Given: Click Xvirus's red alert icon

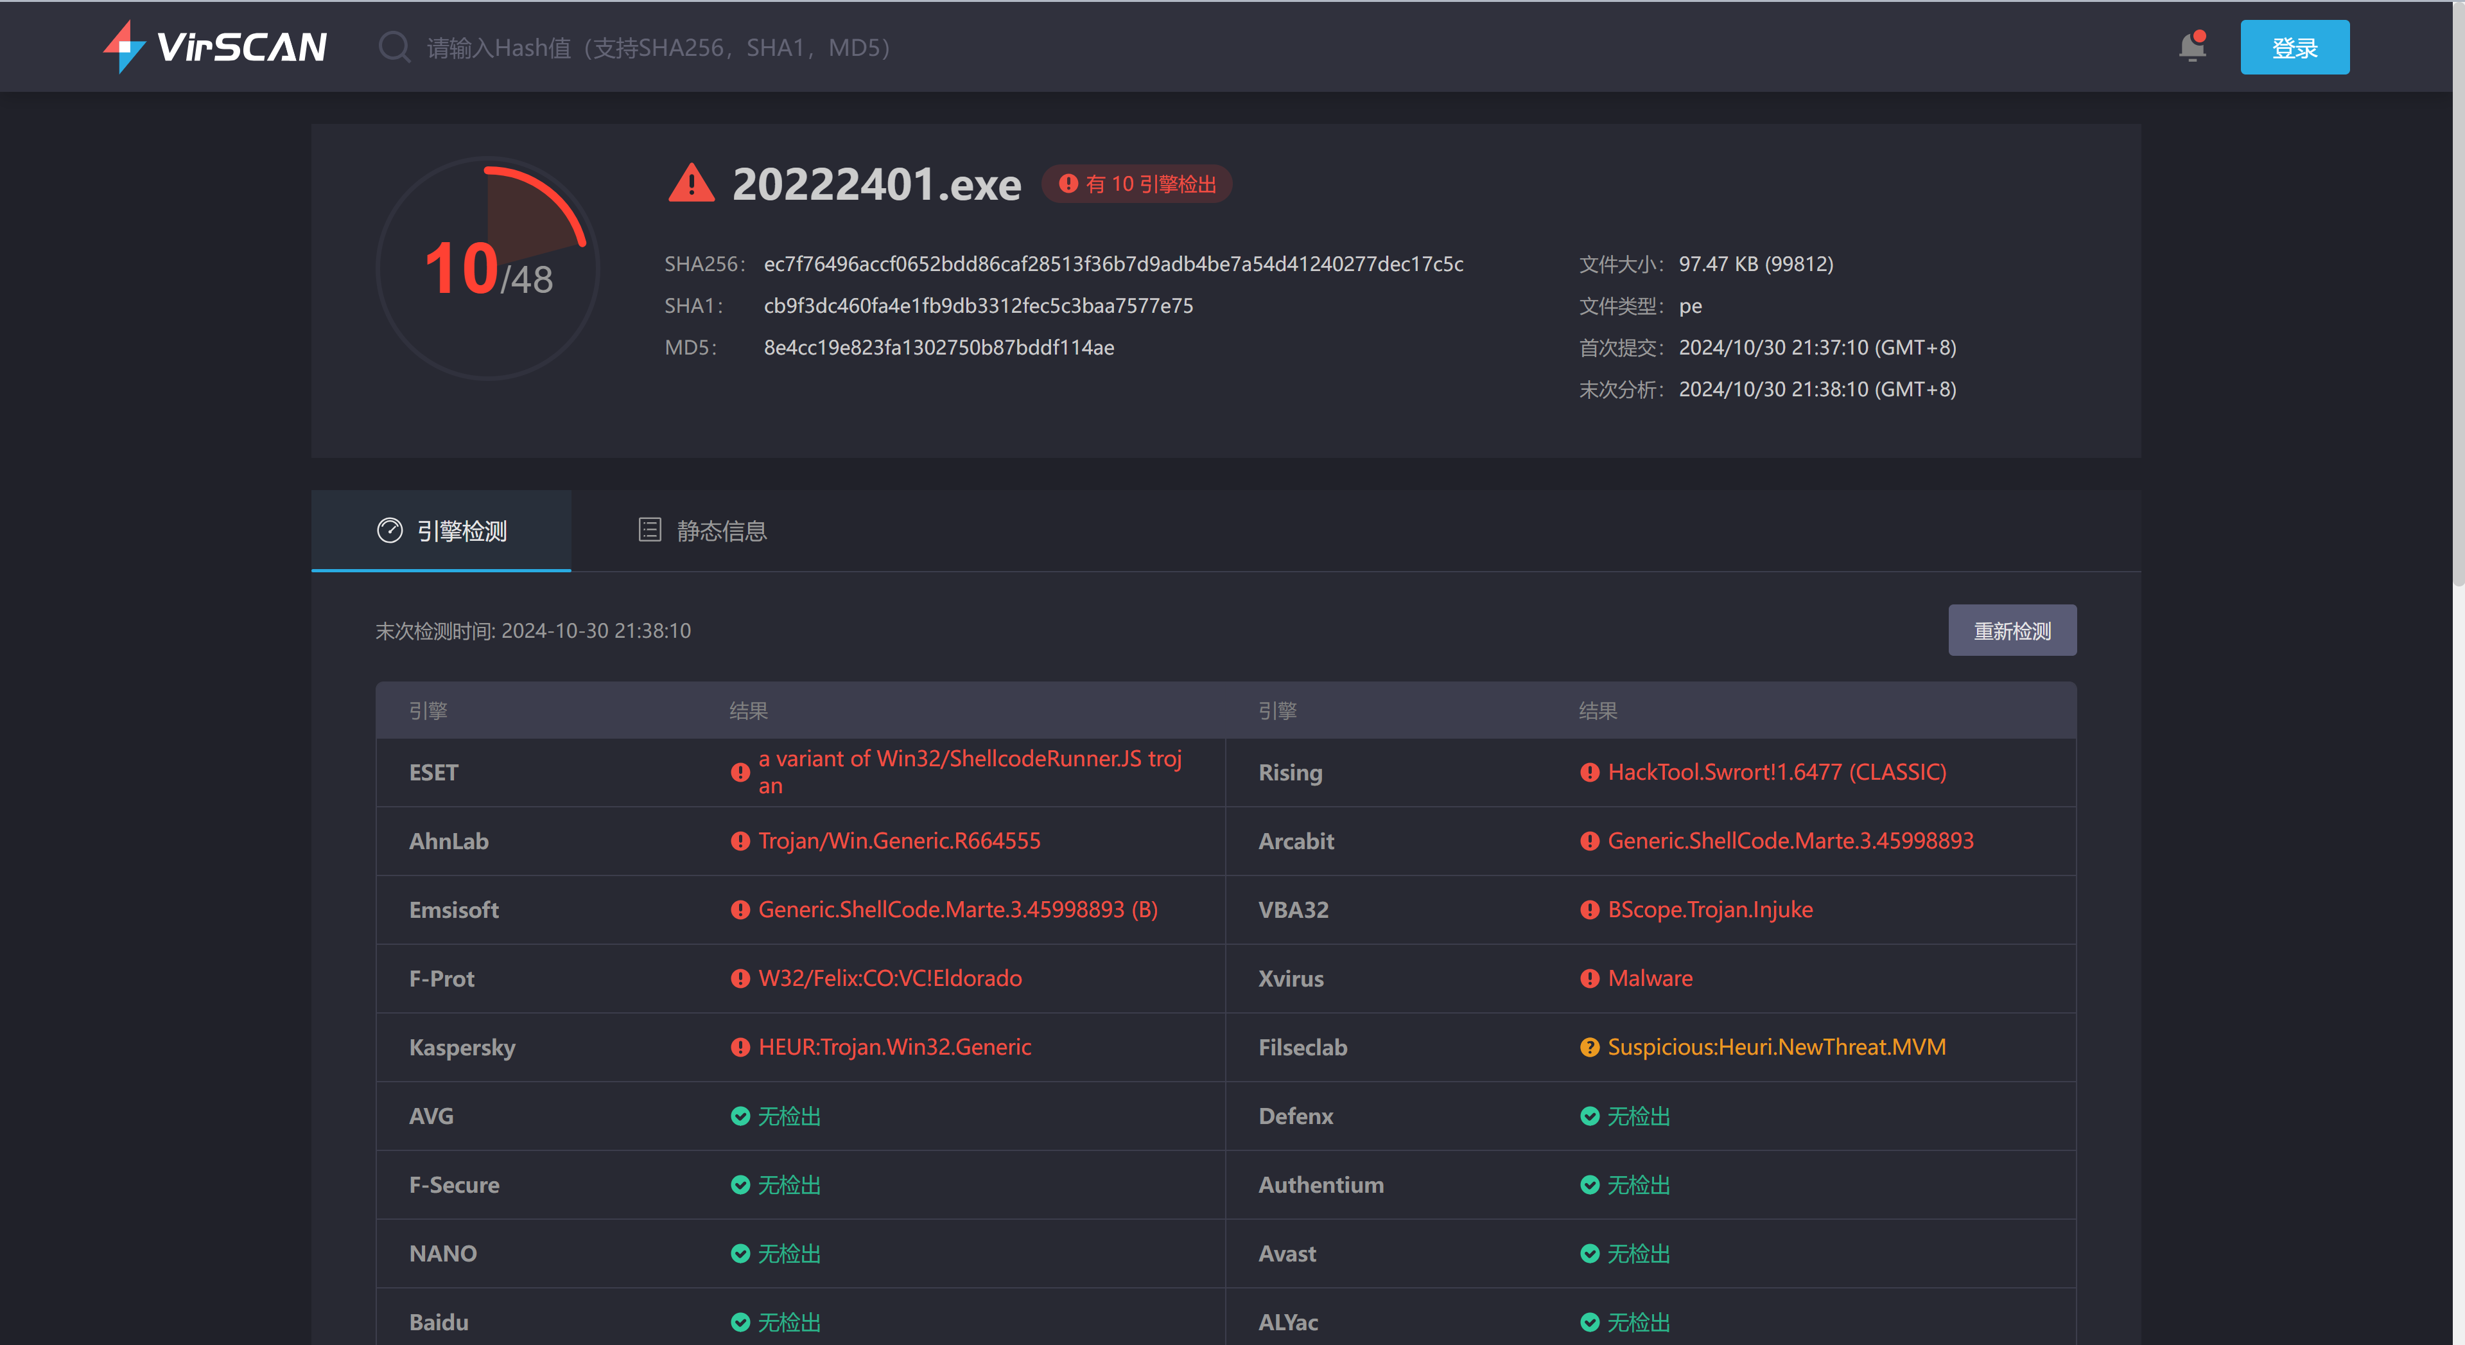Looking at the screenshot, I should (1589, 978).
